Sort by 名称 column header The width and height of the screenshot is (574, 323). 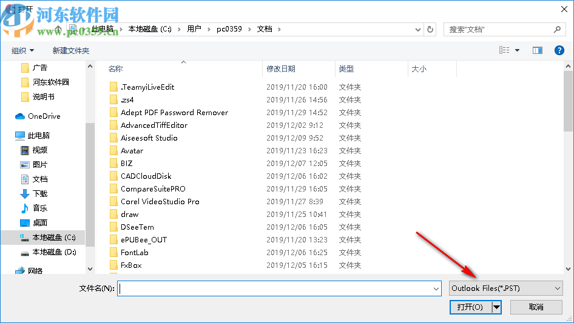point(115,68)
